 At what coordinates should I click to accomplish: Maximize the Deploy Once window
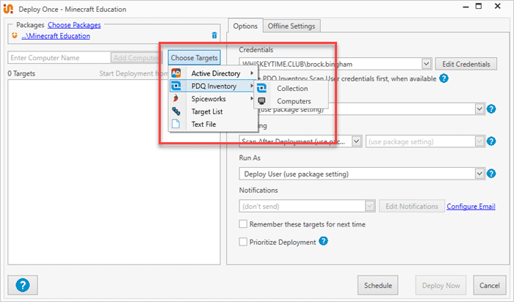479,6
